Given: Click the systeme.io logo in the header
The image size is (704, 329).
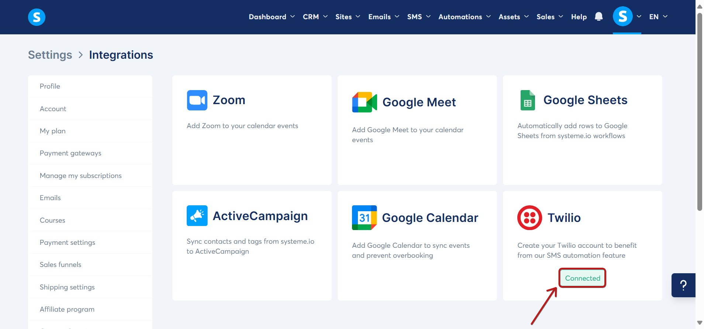Looking at the screenshot, I should point(37,17).
